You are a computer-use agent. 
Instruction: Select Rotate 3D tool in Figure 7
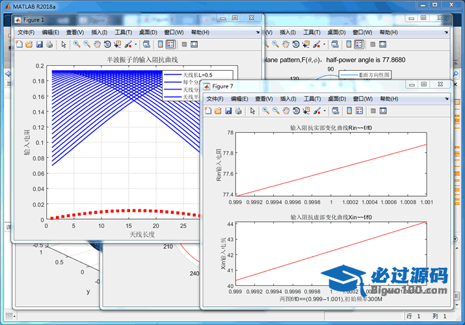click(297, 110)
